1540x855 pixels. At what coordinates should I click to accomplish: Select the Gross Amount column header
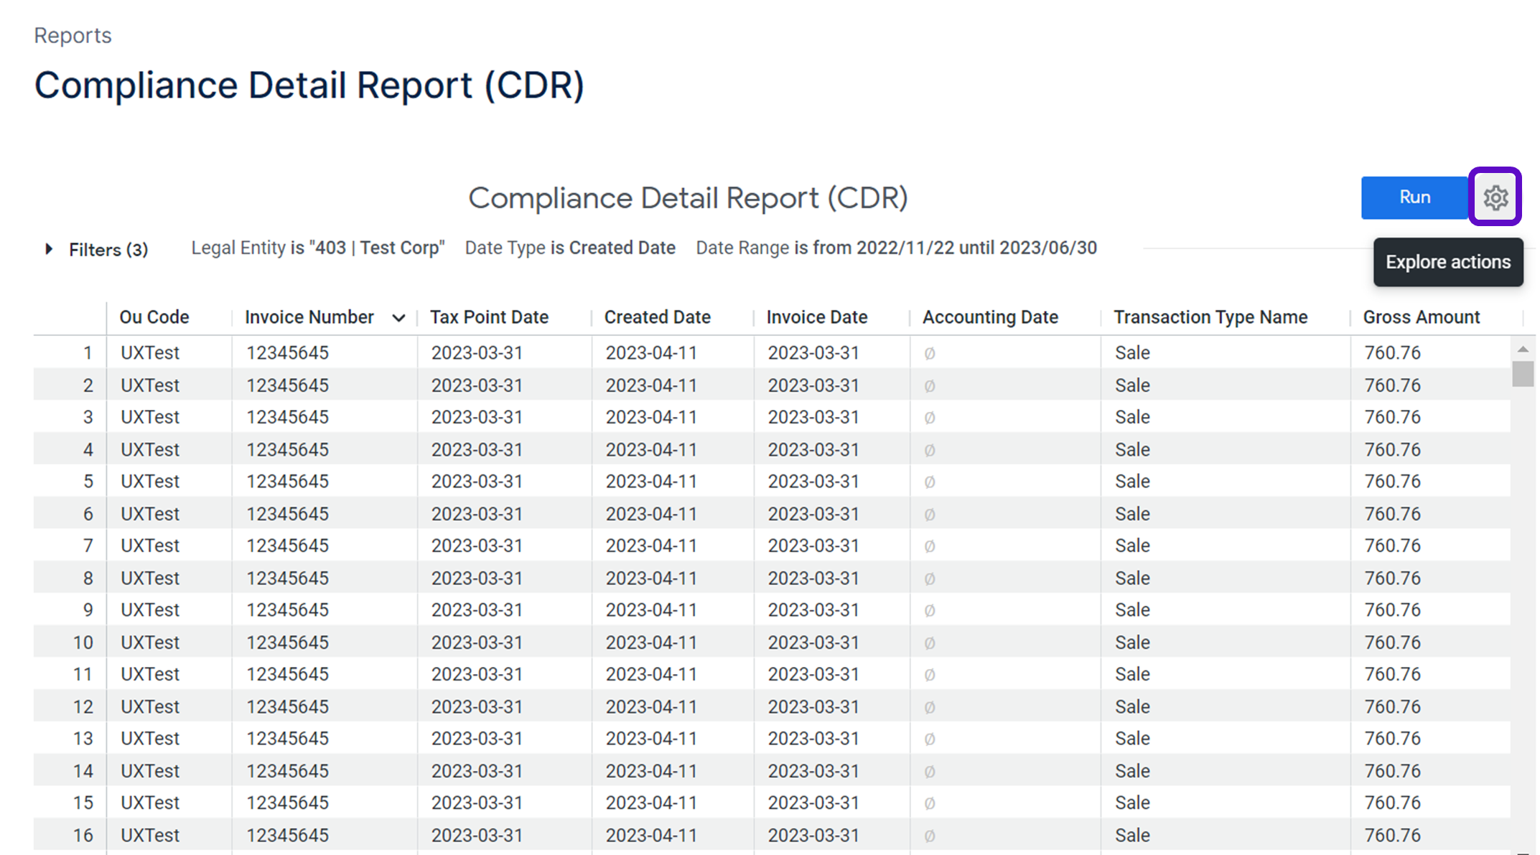(1421, 317)
